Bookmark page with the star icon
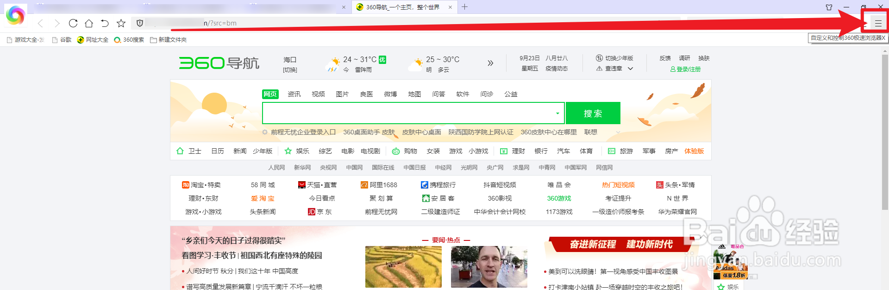This screenshot has height=290, width=889. click(121, 23)
